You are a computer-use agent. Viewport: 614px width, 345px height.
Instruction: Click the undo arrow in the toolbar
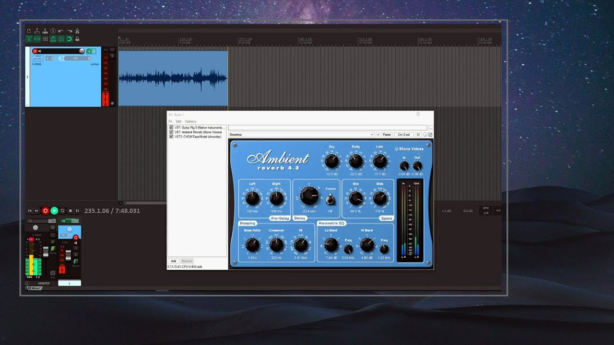(x=61, y=31)
